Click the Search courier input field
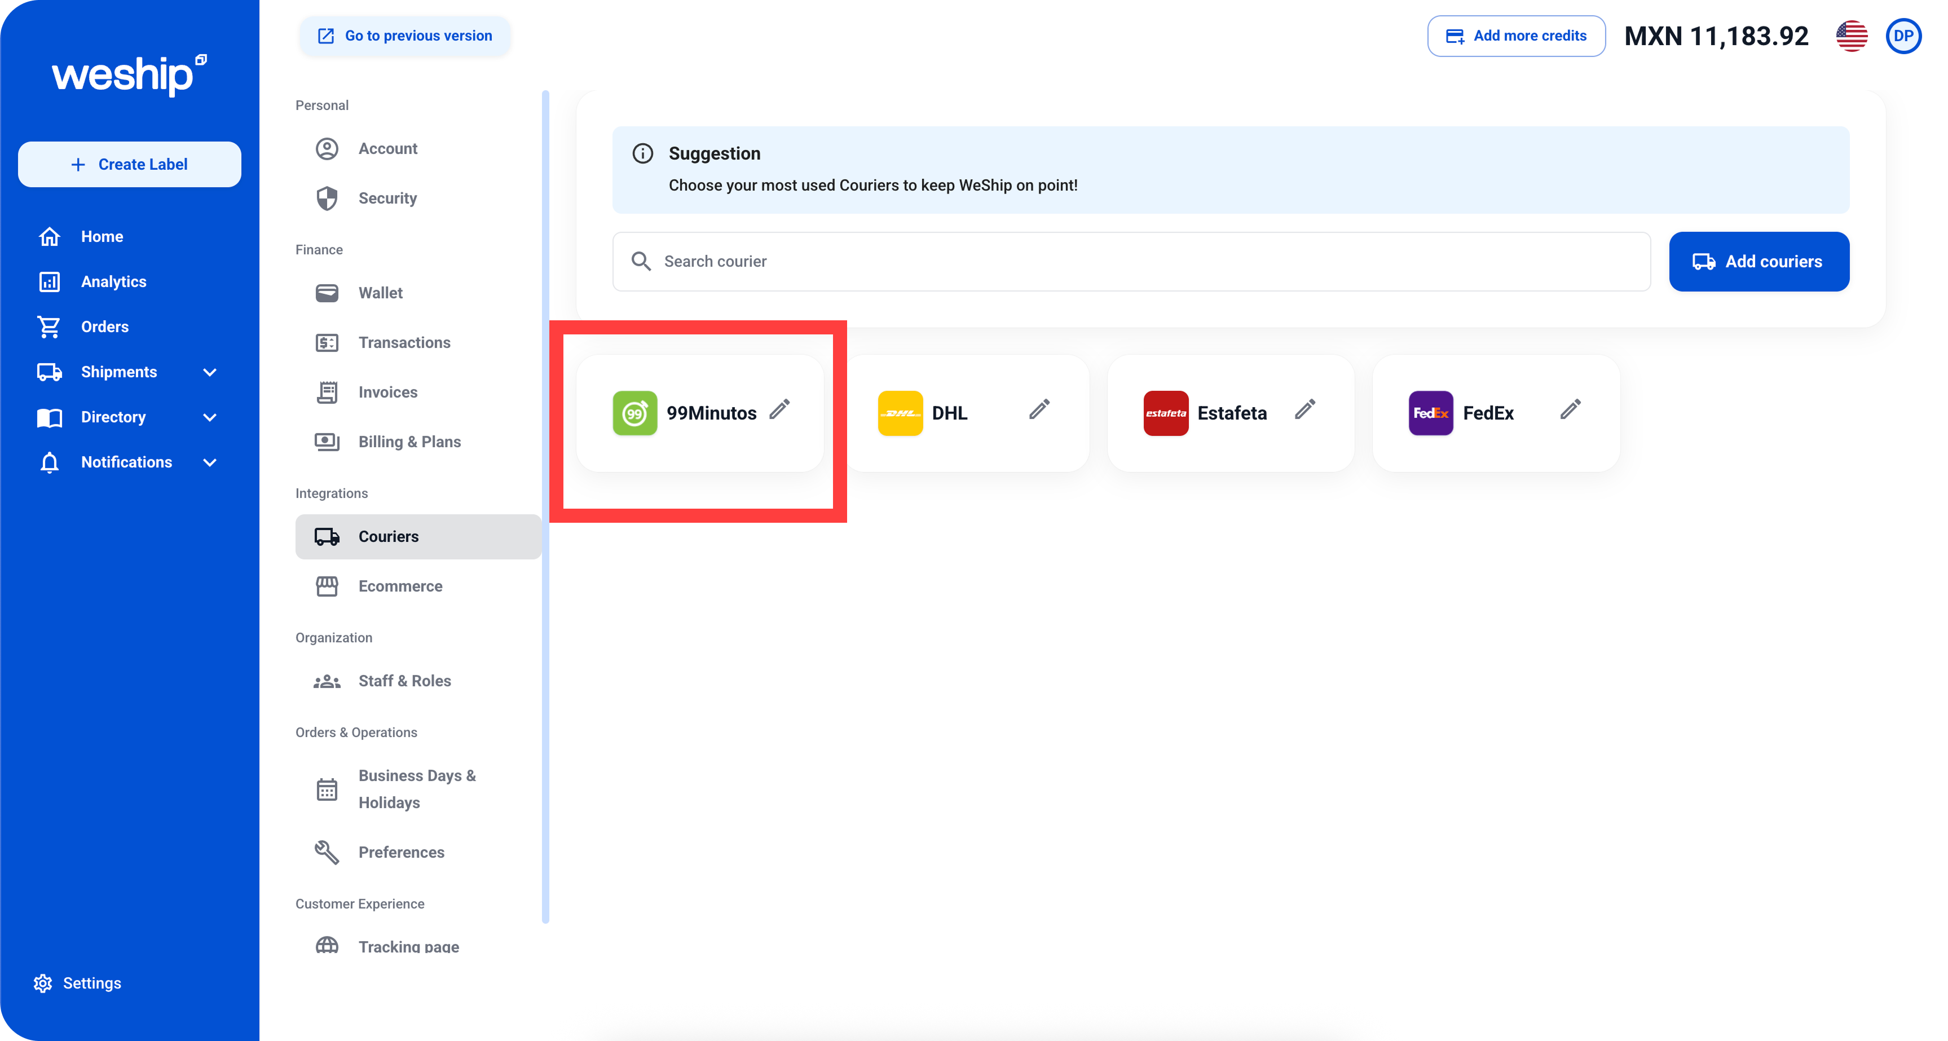Screen dimensions: 1948x1041 point(1131,262)
